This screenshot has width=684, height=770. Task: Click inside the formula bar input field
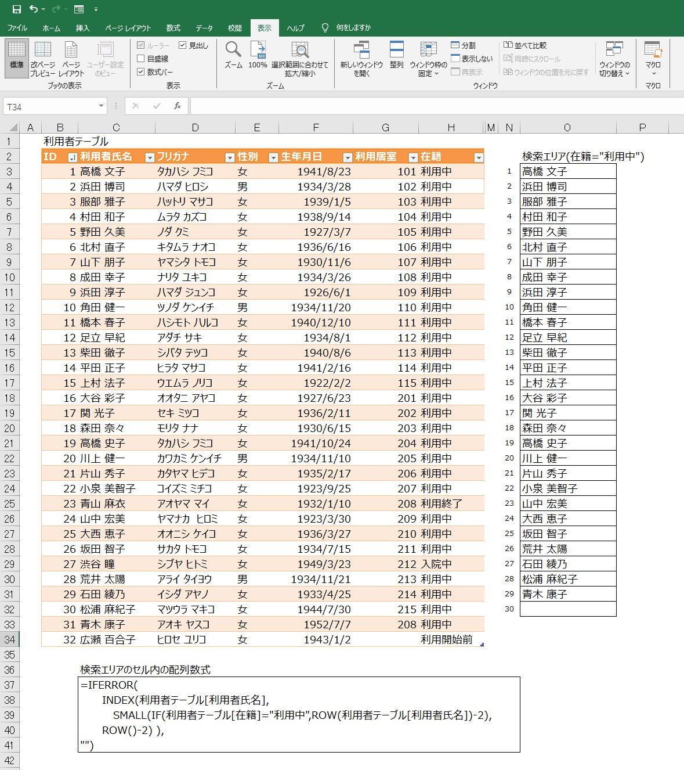435,106
